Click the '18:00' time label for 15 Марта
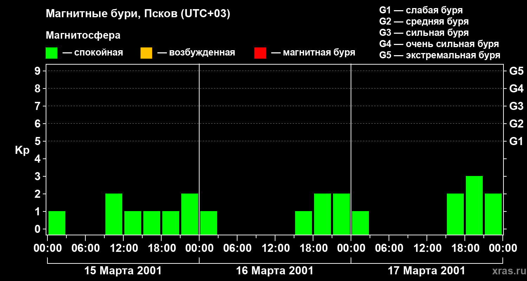 click(x=161, y=248)
